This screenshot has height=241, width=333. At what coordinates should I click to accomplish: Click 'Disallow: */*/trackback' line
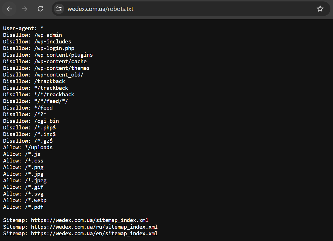tap(39, 94)
